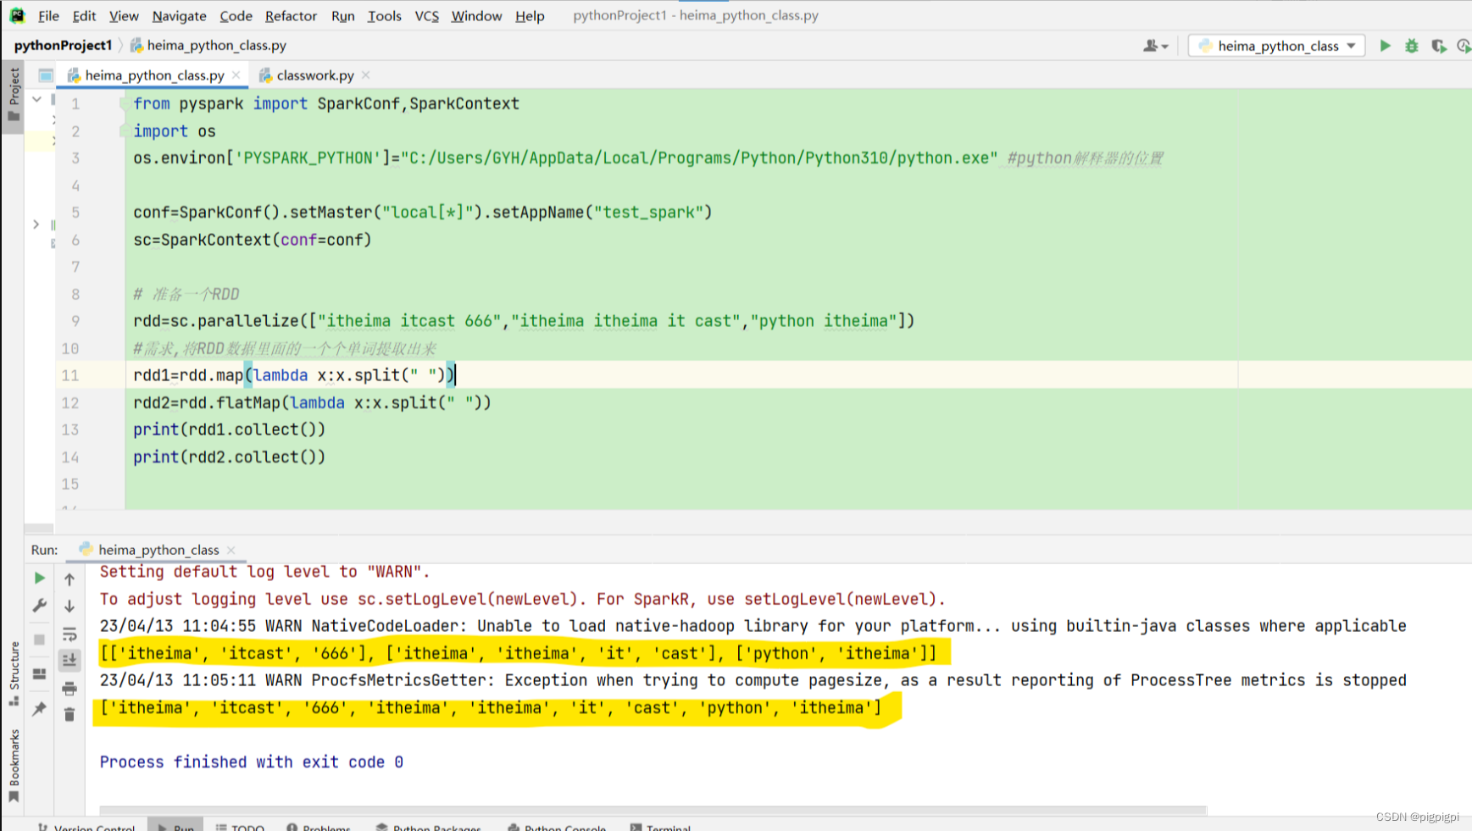Toggle scroll to end in the Run console
This screenshot has height=831, width=1472.
click(69, 660)
